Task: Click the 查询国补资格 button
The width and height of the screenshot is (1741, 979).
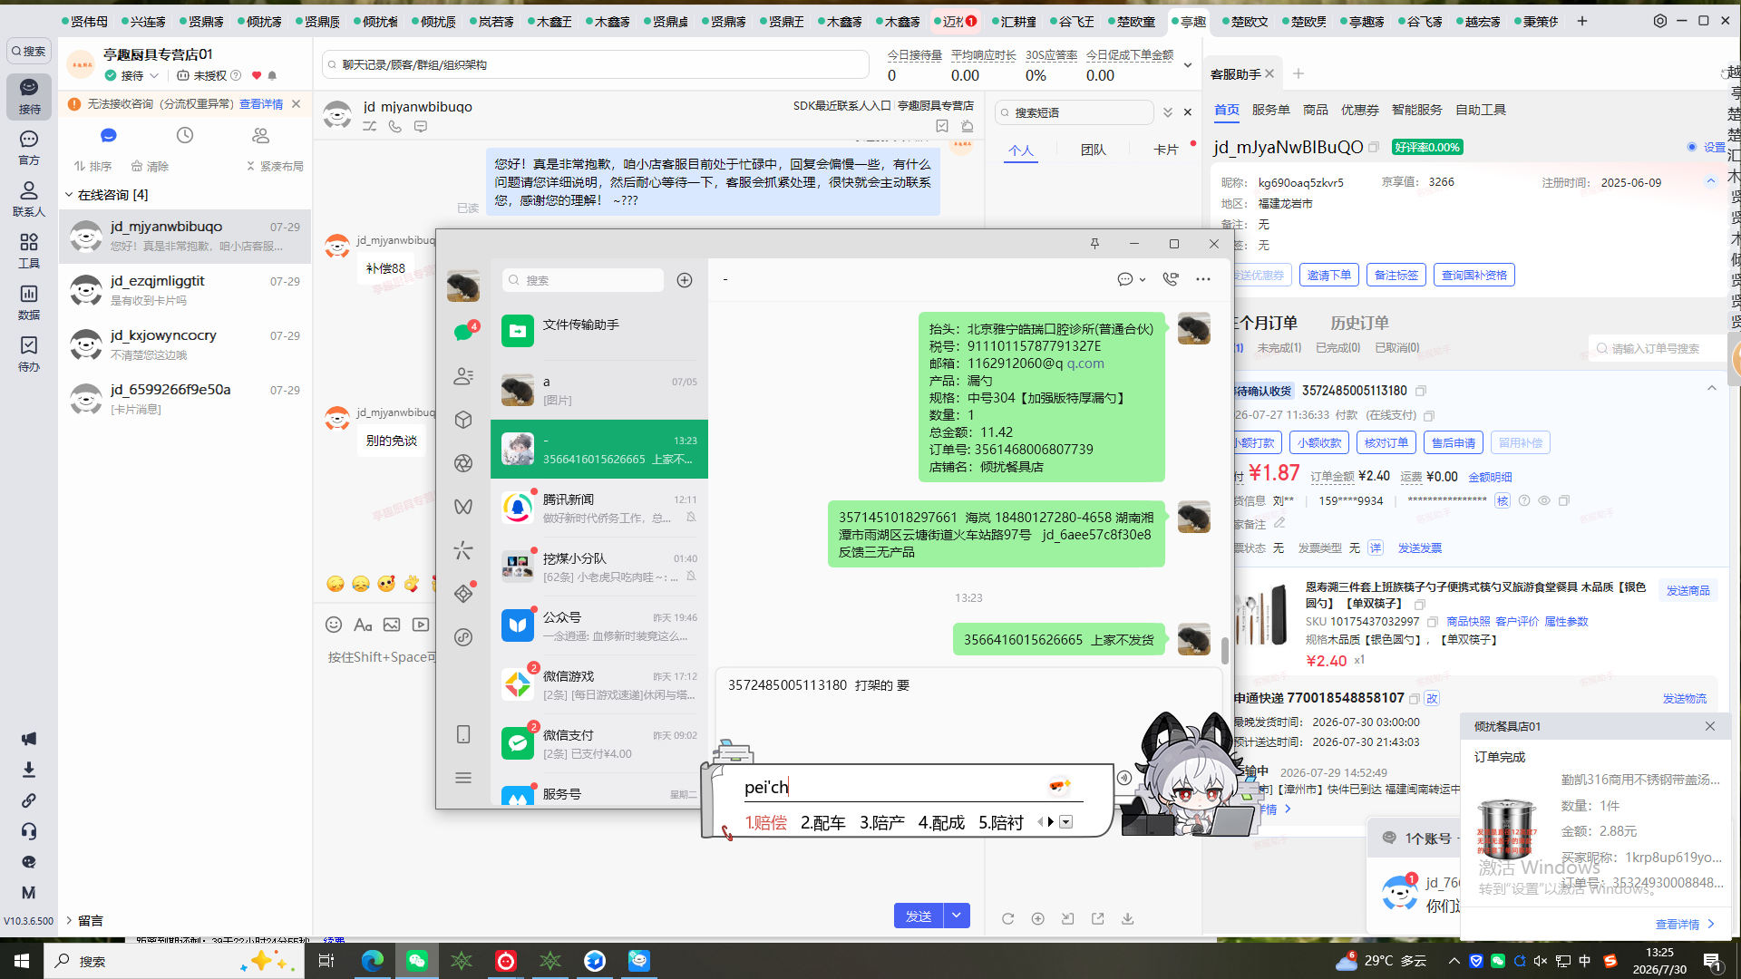Action: 1474,275
